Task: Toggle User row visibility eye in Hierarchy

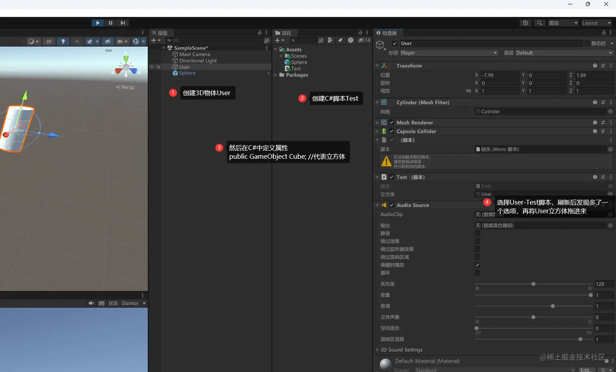Action: [x=152, y=67]
